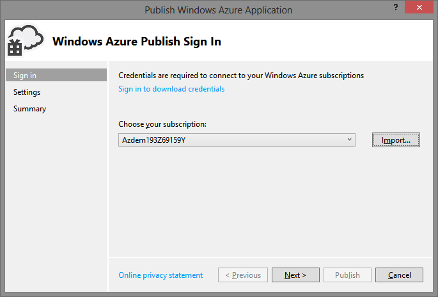The height and width of the screenshot is (297, 438).
Task: Click the disabled Previous button
Action: [243, 275]
